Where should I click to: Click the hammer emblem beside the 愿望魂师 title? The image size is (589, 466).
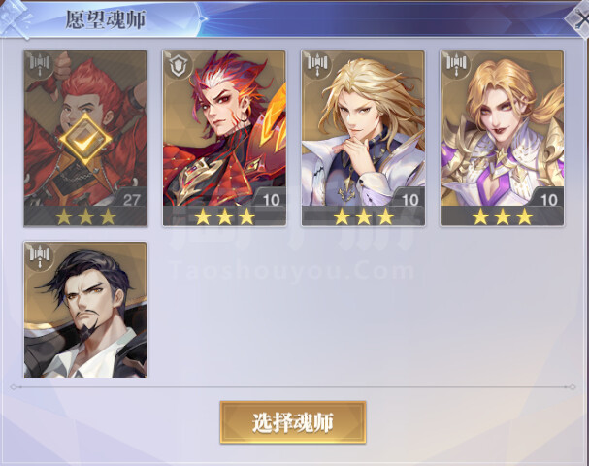15,18
